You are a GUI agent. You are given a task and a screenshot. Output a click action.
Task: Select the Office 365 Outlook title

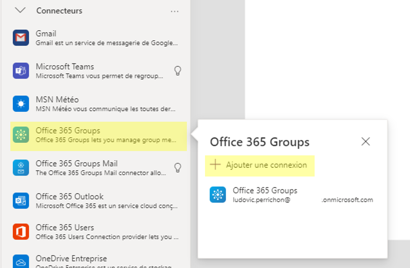coord(69,196)
